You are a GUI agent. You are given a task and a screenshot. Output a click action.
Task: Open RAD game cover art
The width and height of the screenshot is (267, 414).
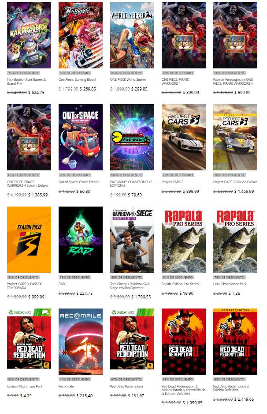(80, 240)
